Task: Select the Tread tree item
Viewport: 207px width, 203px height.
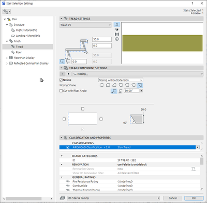Action: point(27,46)
